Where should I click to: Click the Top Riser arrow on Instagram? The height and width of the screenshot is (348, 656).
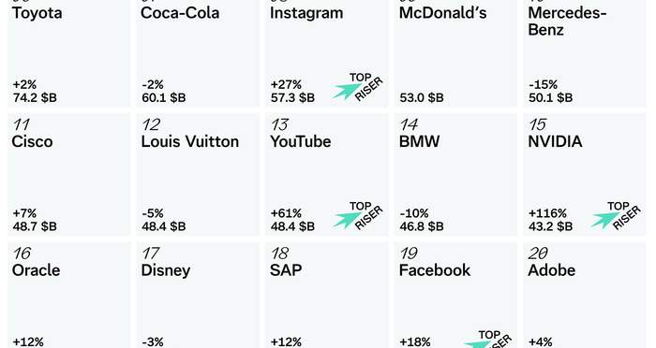click(x=346, y=91)
